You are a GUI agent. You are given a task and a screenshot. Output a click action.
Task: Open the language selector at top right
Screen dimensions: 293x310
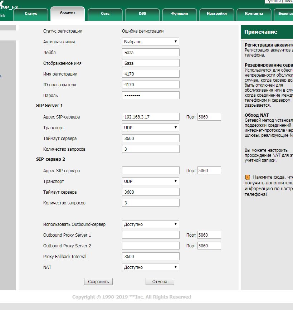point(279,1)
